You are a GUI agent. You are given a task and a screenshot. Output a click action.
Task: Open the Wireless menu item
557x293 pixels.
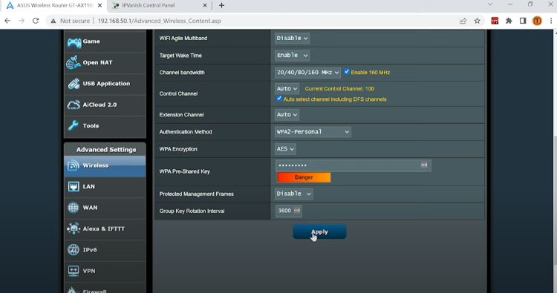[x=105, y=165]
